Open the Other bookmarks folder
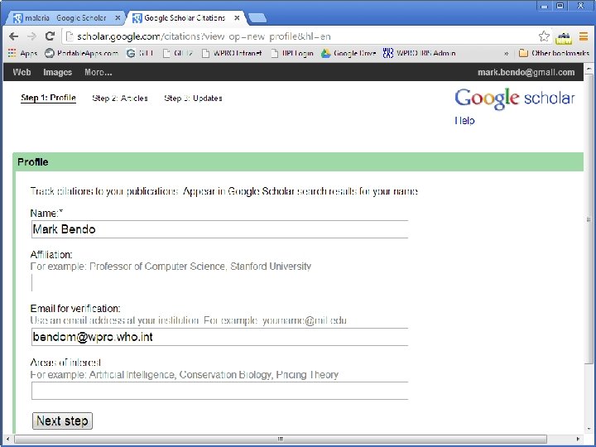 [x=554, y=53]
